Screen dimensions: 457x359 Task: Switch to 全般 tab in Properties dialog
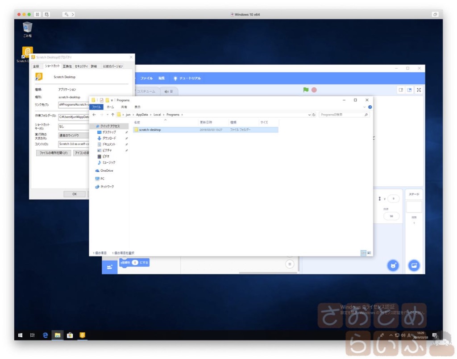[36, 66]
